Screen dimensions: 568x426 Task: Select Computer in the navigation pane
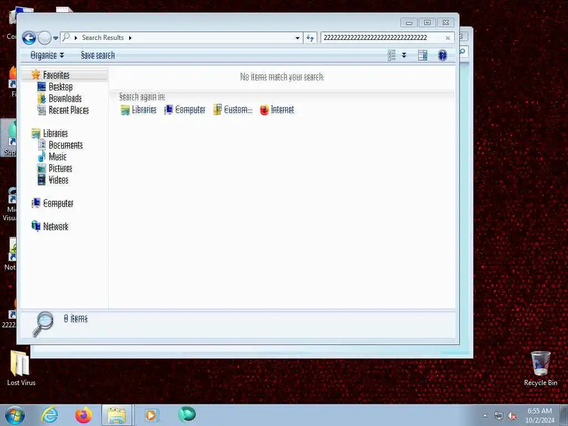coord(58,203)
